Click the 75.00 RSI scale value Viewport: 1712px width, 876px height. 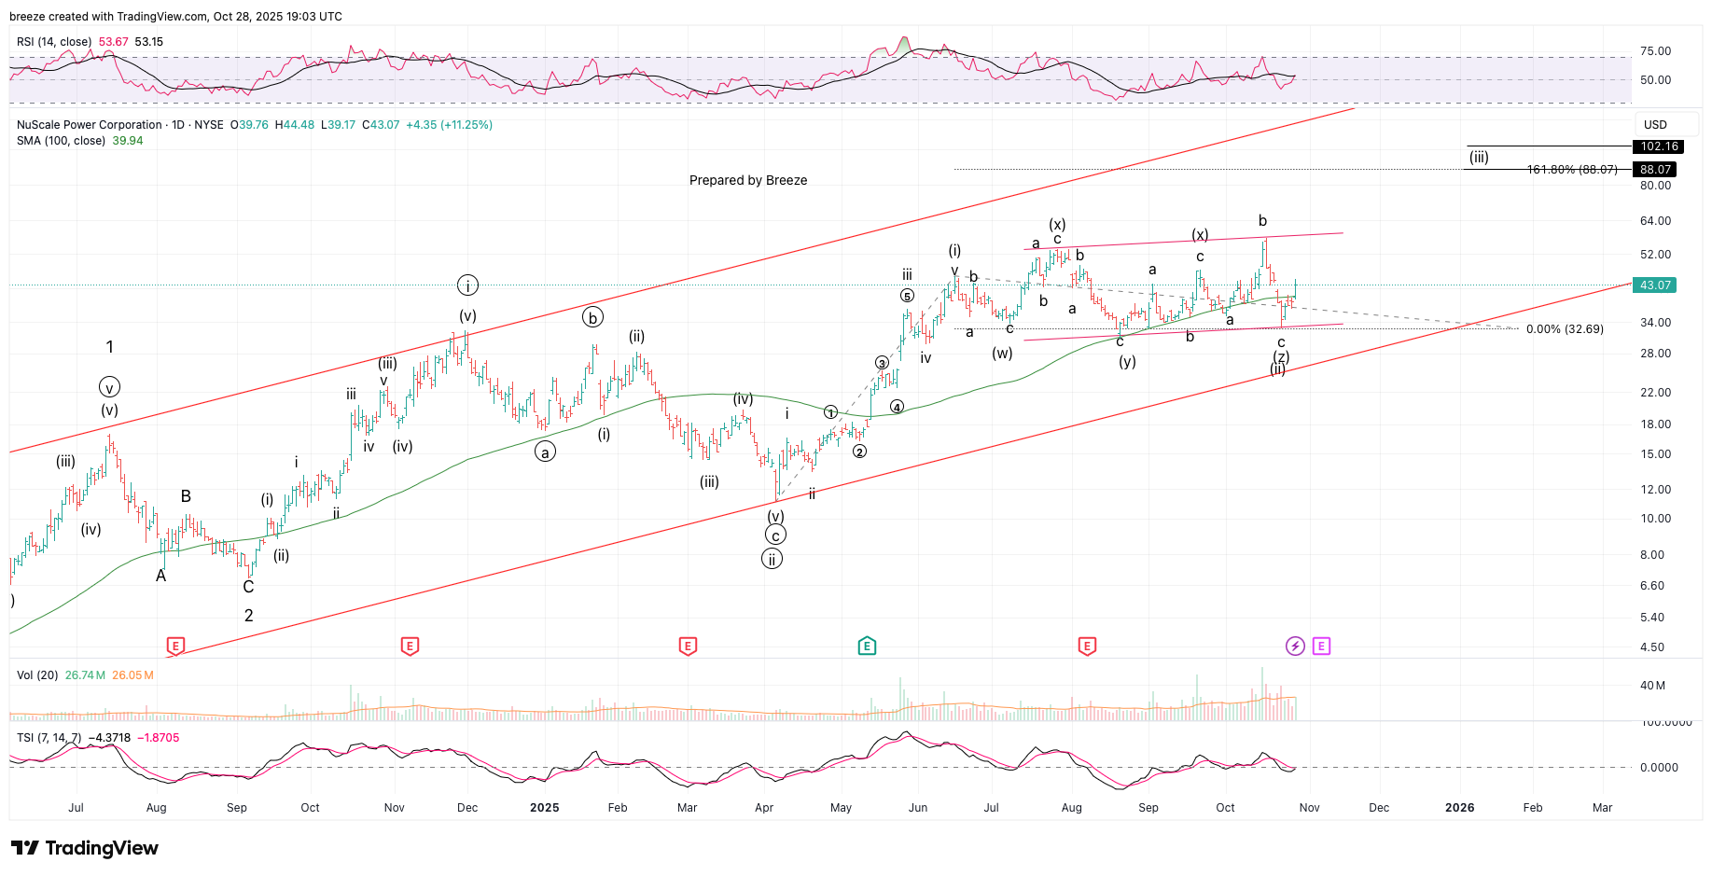pos(1656,51)
